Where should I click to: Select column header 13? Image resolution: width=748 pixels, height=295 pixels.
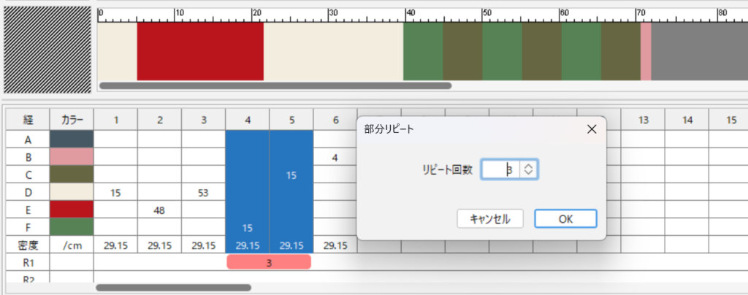643,120
